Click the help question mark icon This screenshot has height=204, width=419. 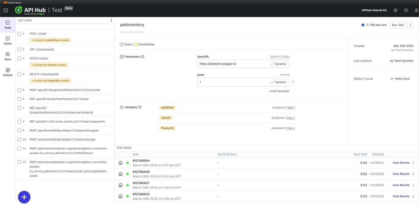[x=406, y=10]
